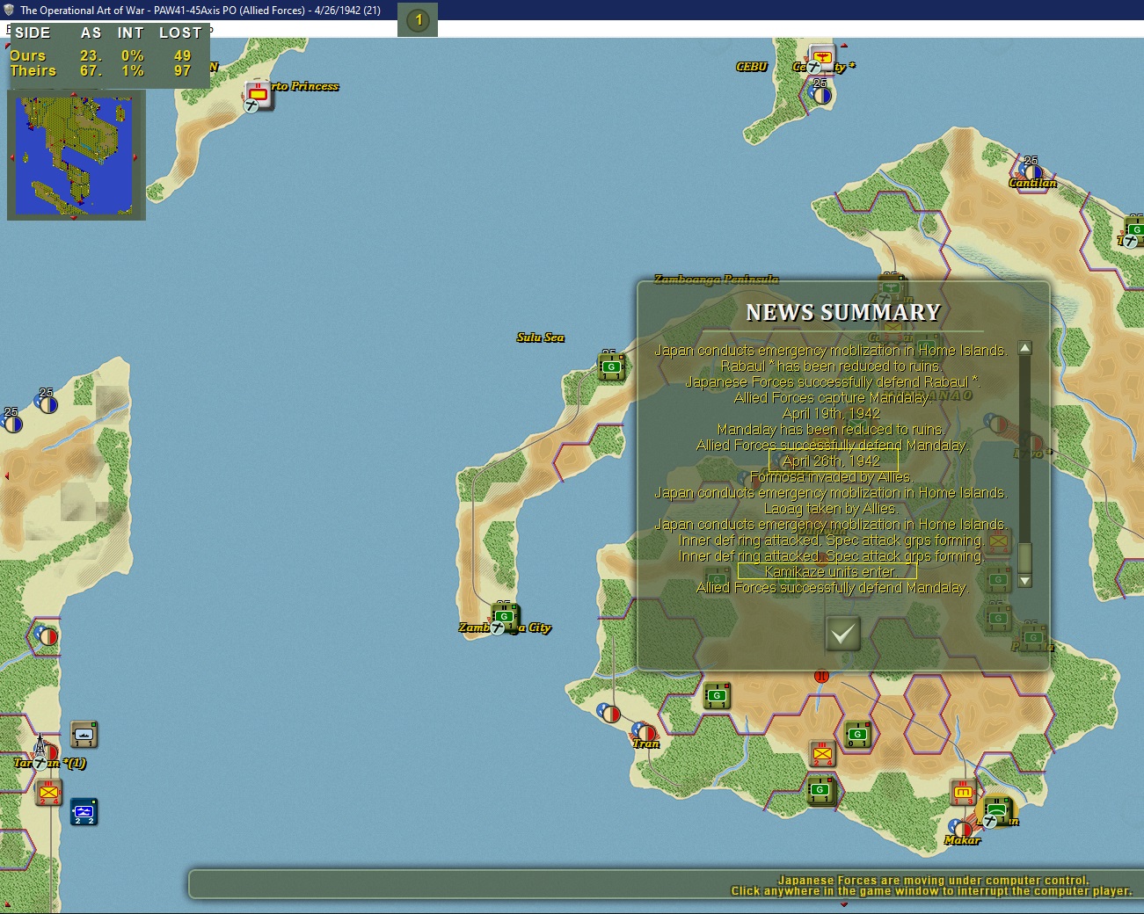Select the yellow counter marked 1 3 near Makar
This screenshot has width=1144, height=914.
click(964, 793)
